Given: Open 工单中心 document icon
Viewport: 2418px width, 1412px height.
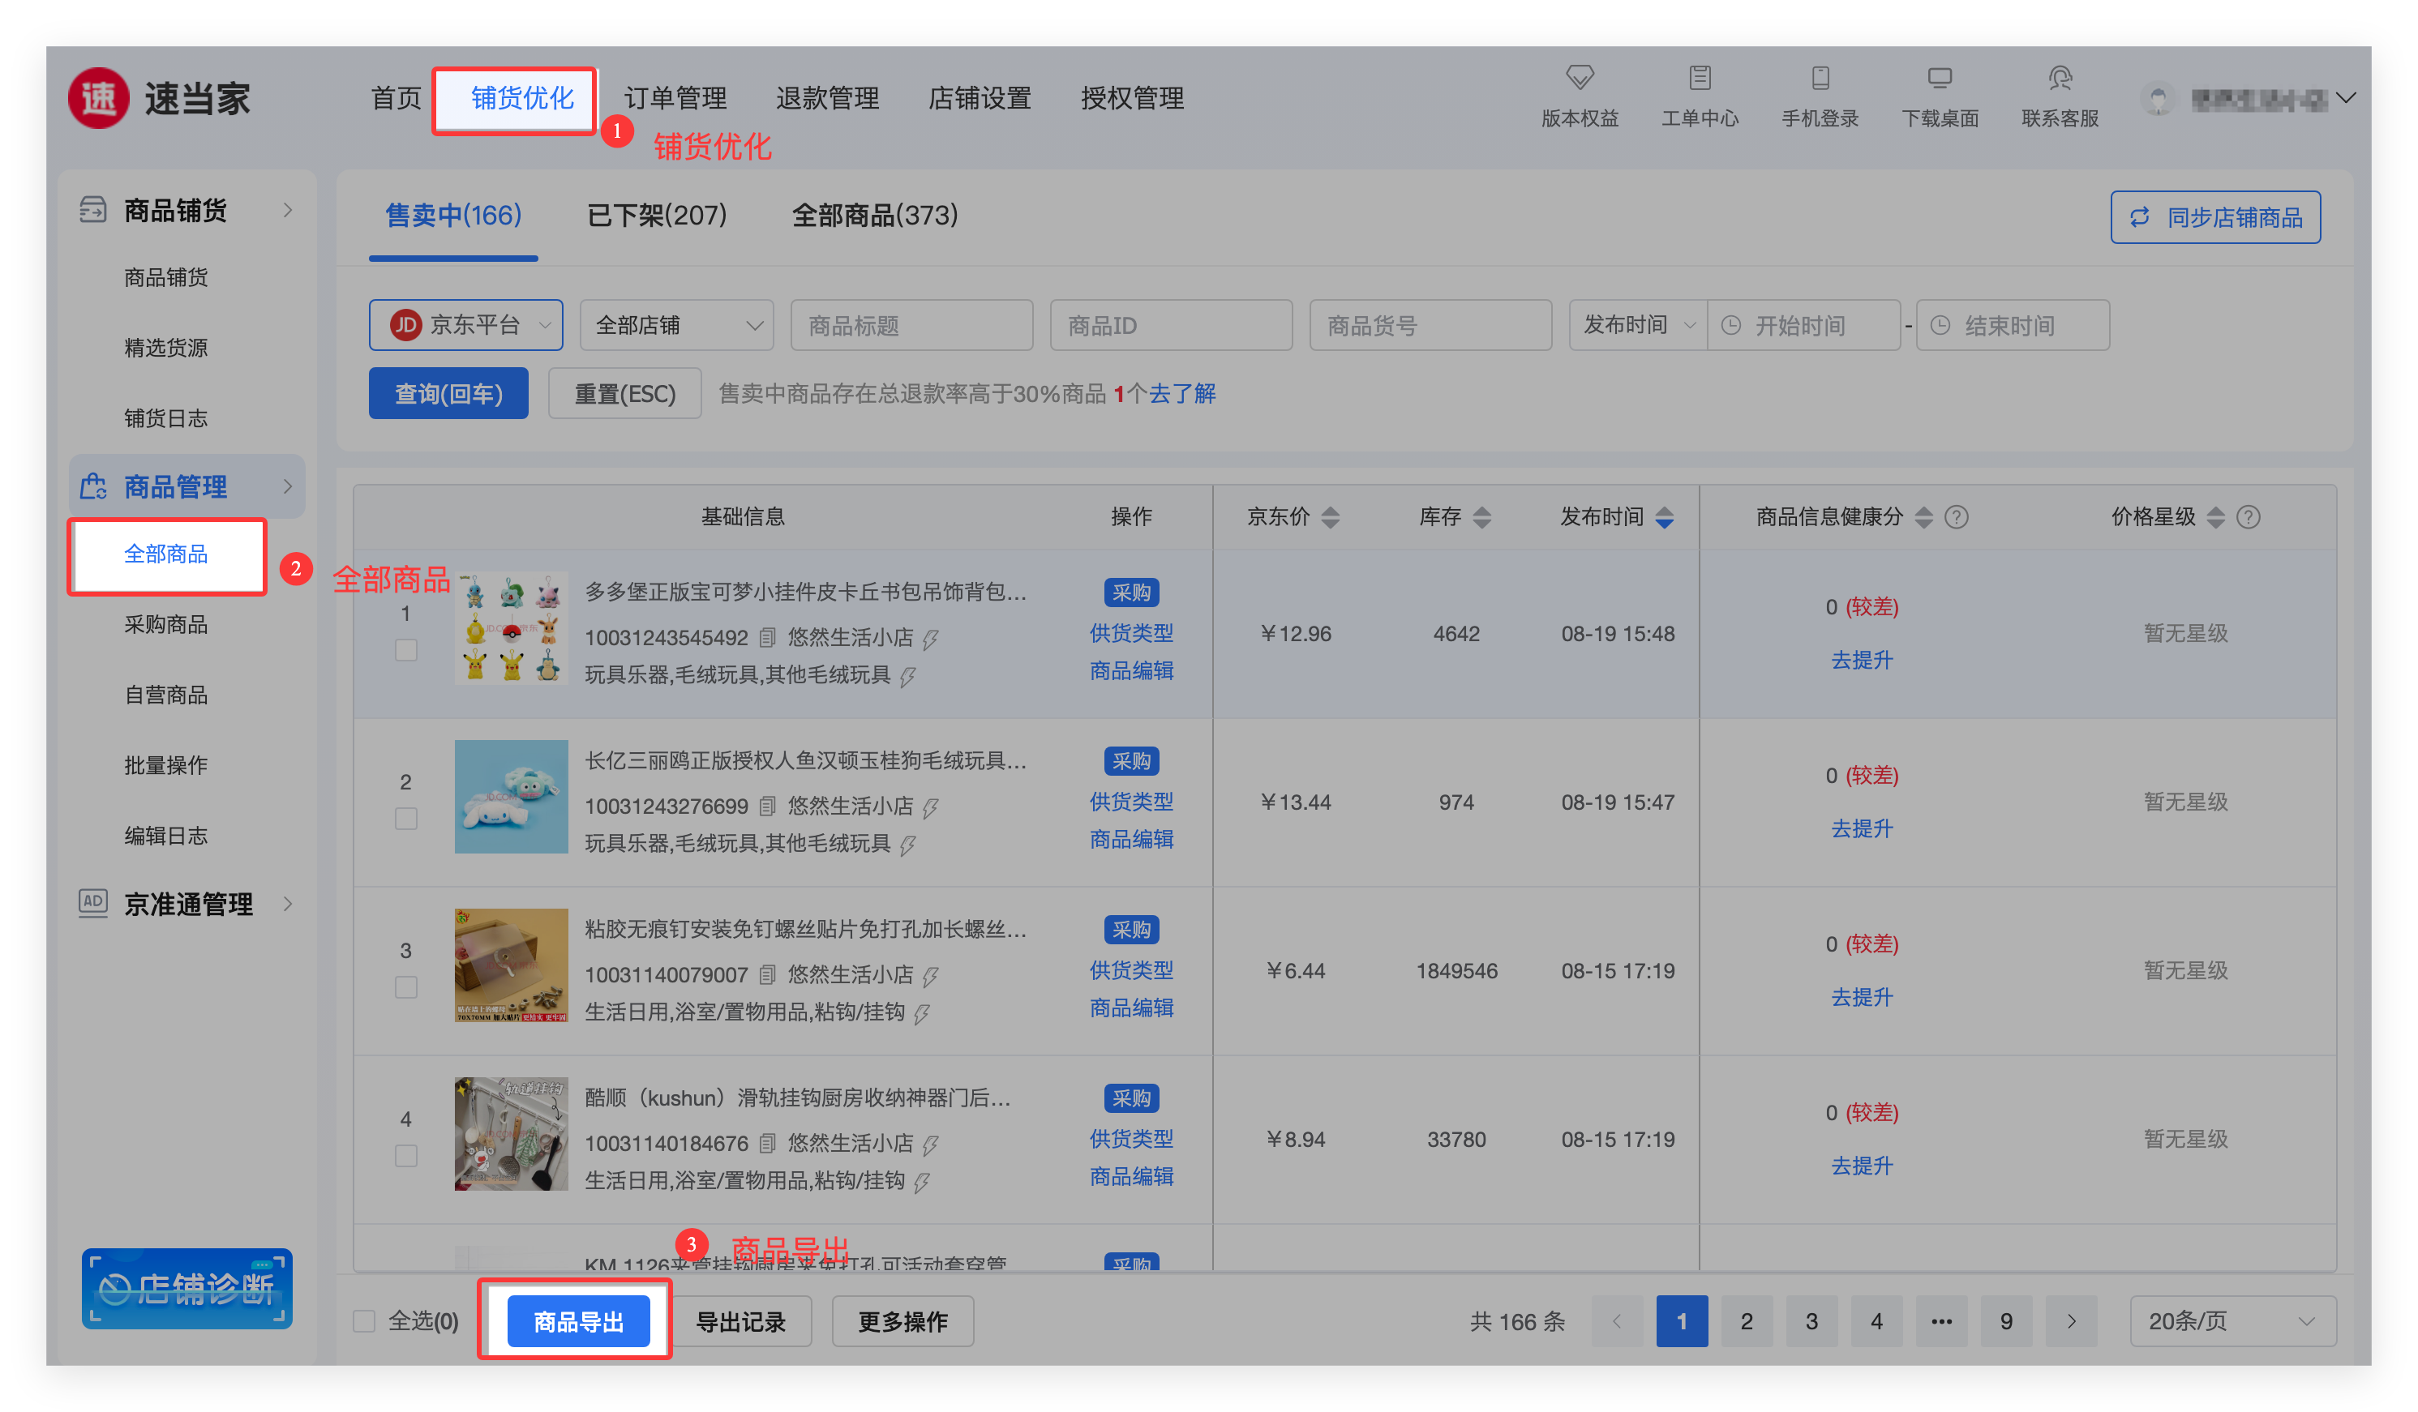Looking at the screenshot, I should coord(1700,78).
